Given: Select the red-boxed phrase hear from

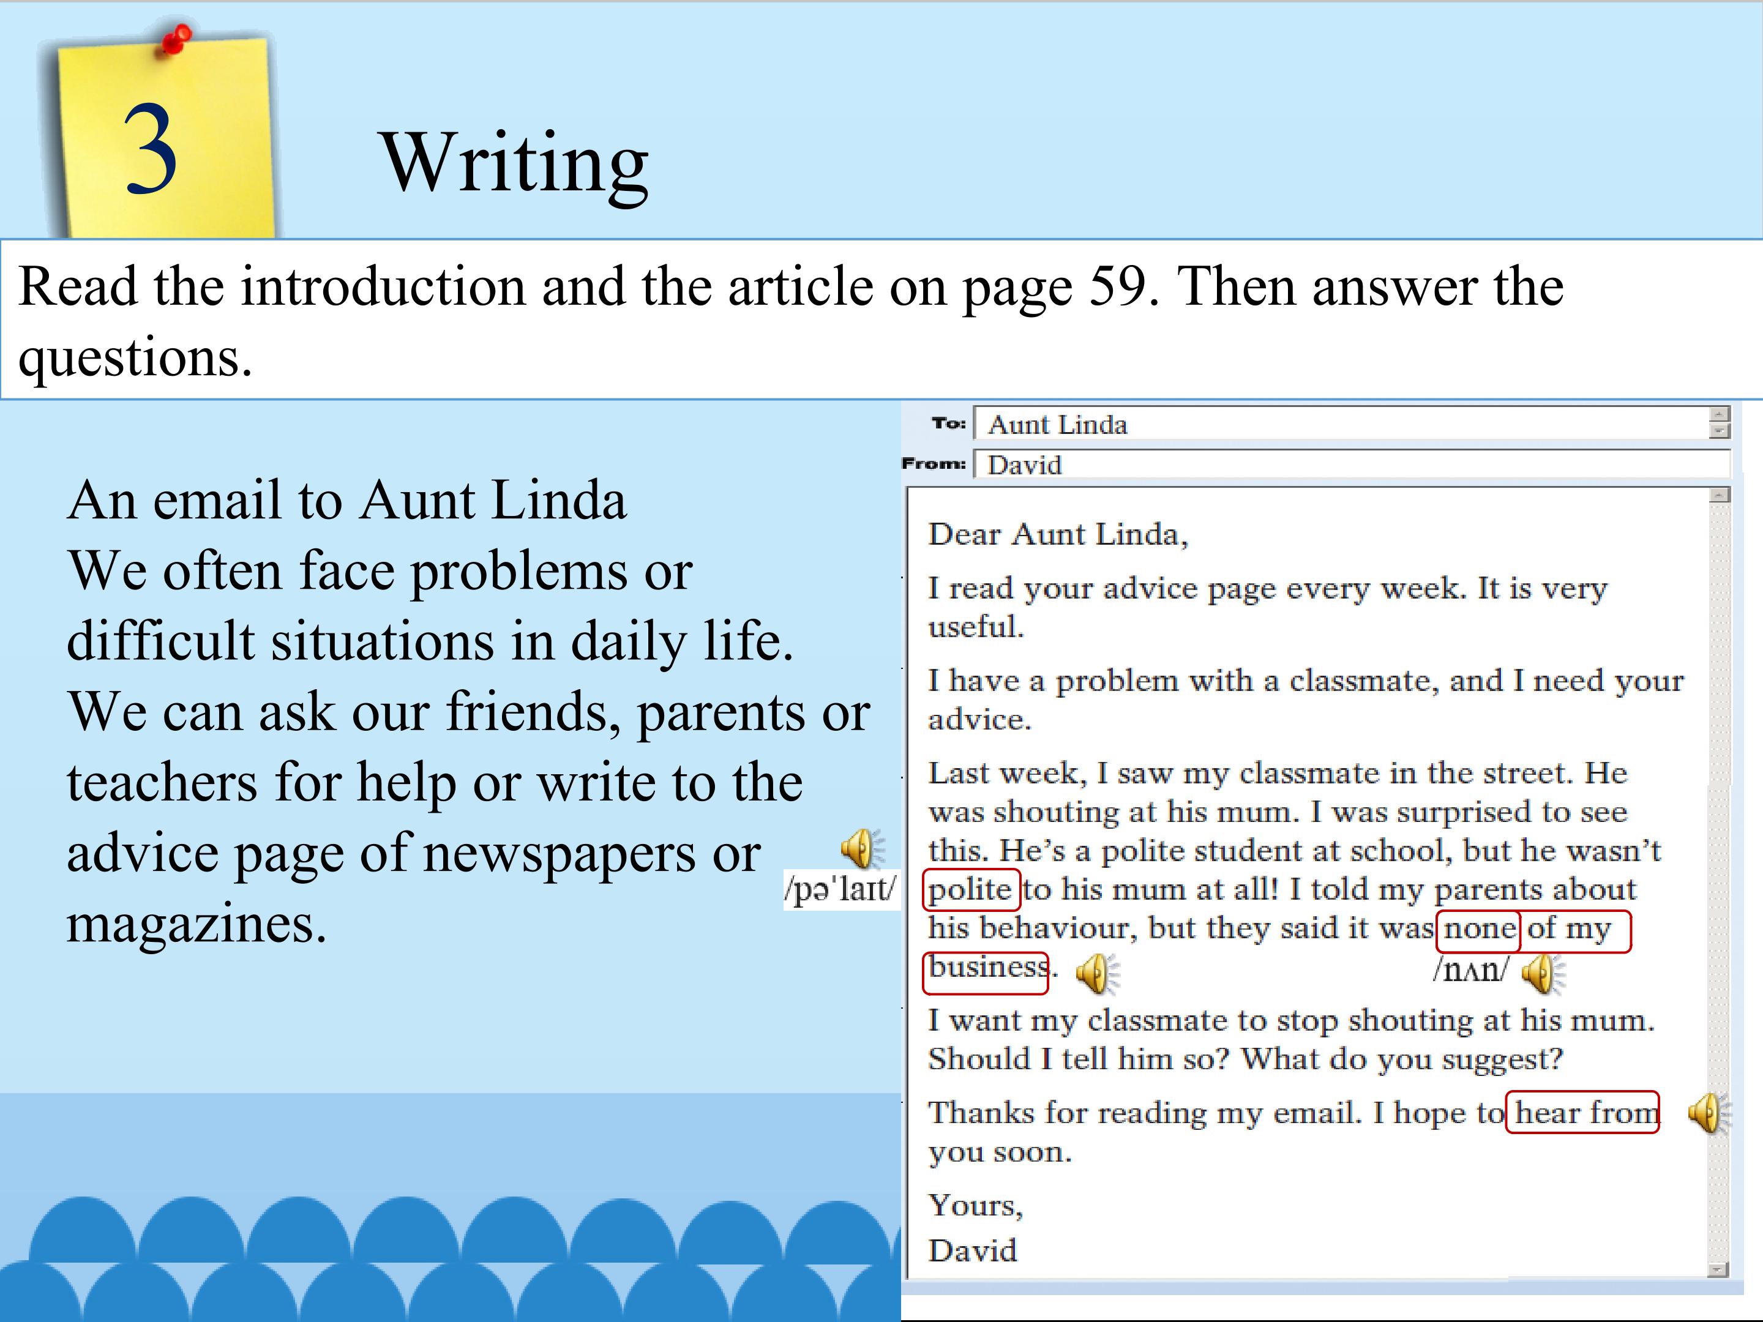Looking at the screenshot, I should (1582, 1113).
